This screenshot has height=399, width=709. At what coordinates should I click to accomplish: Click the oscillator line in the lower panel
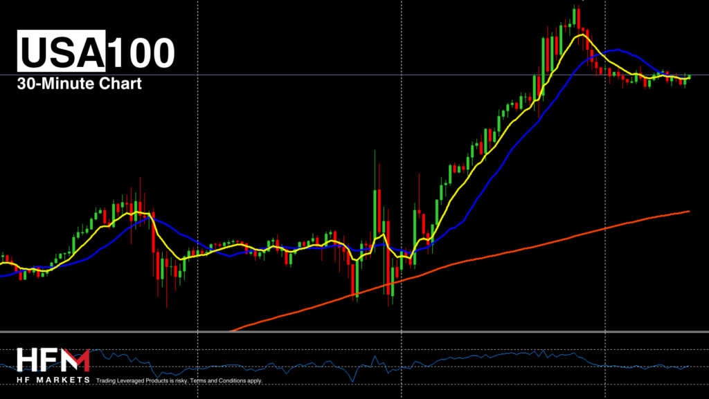click(x=485, y=355)
